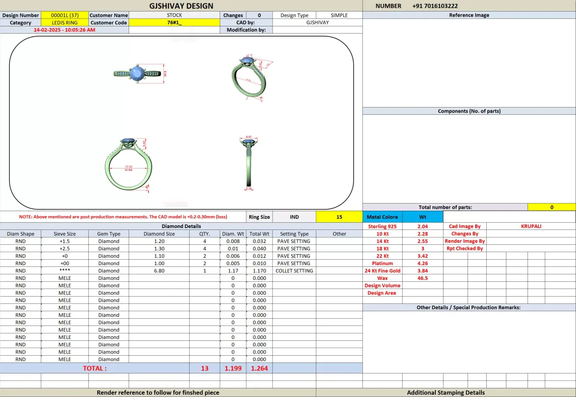Click the KRUPALI Cad Image By cell
Screen dimensions: 576x397
[531, 226]
